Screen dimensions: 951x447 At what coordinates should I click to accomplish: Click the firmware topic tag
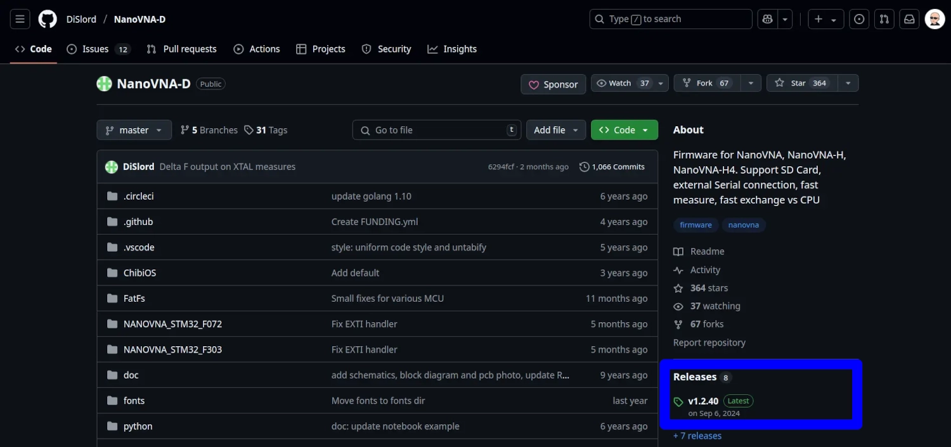[x=695, y=225]
